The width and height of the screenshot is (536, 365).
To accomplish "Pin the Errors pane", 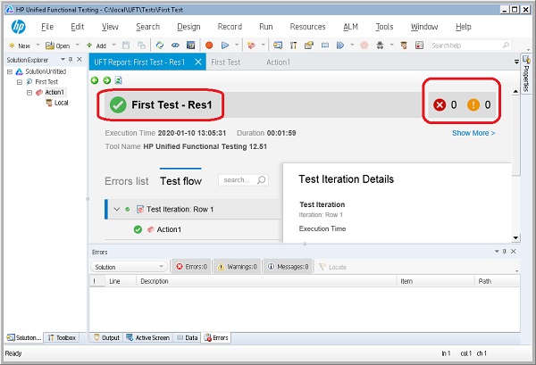I will point(505,252).
